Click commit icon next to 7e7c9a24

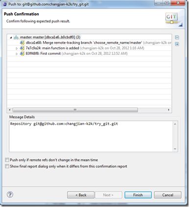[x=22, y=48]
